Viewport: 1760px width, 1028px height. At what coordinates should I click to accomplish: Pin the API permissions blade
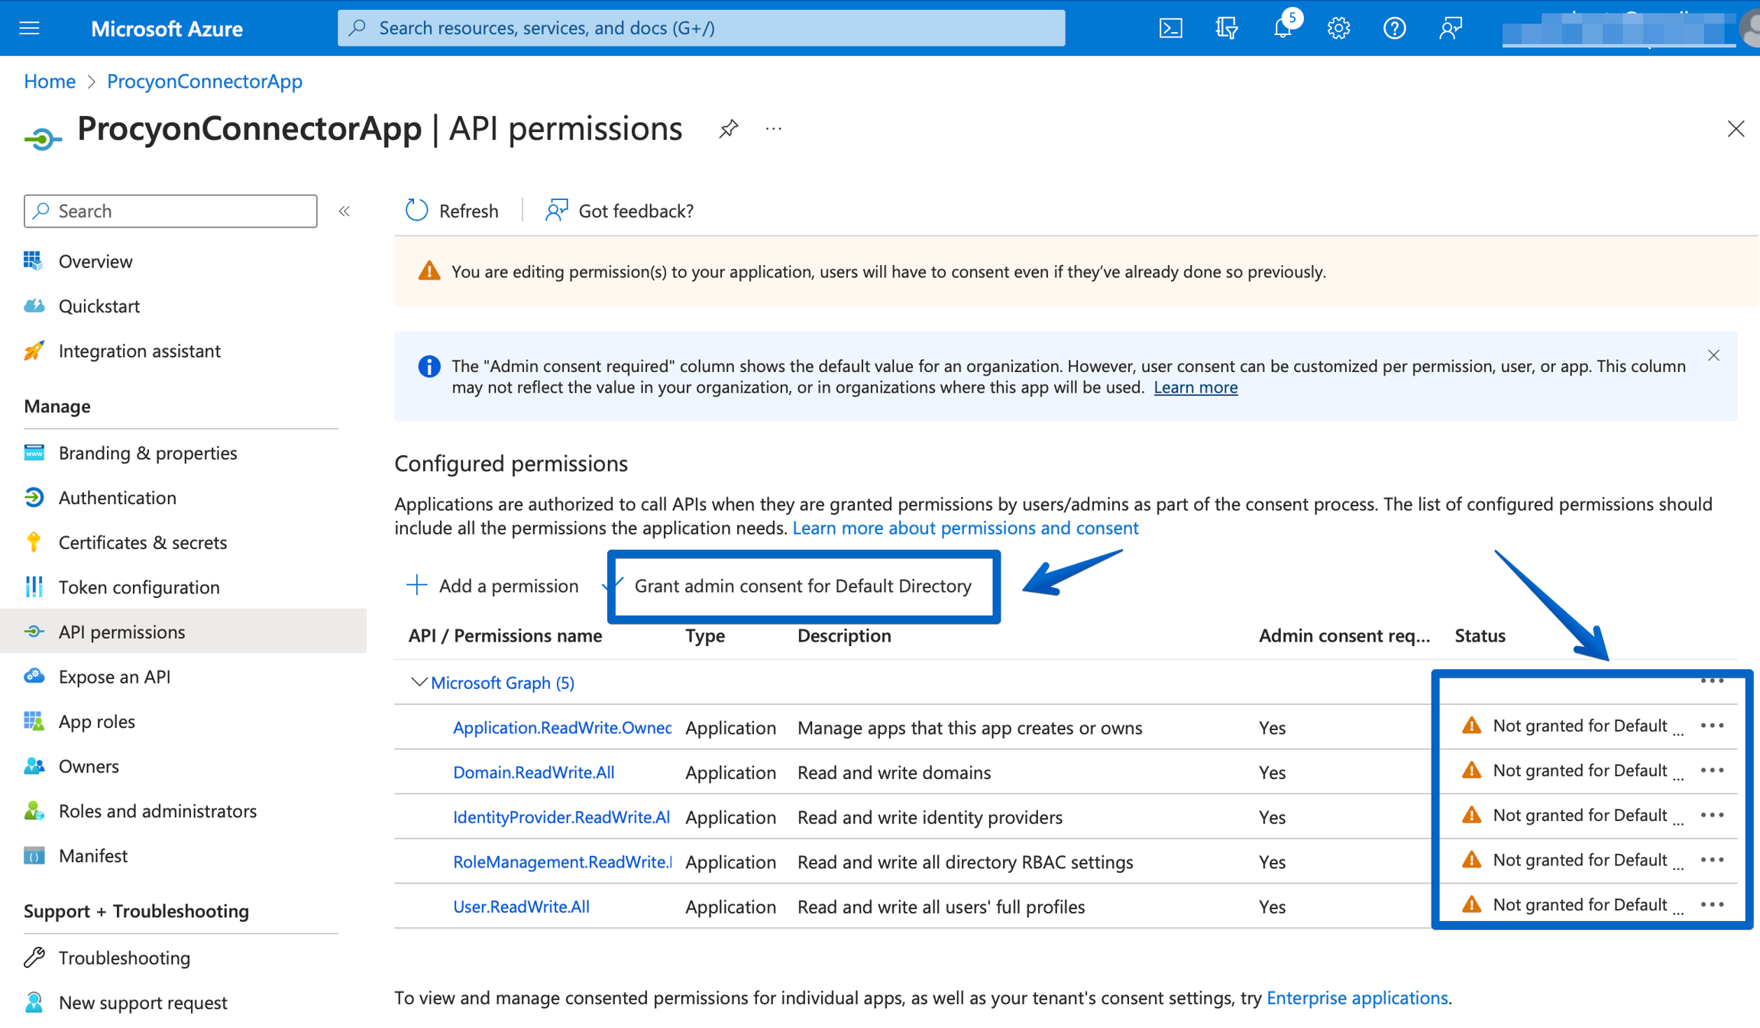729,128
